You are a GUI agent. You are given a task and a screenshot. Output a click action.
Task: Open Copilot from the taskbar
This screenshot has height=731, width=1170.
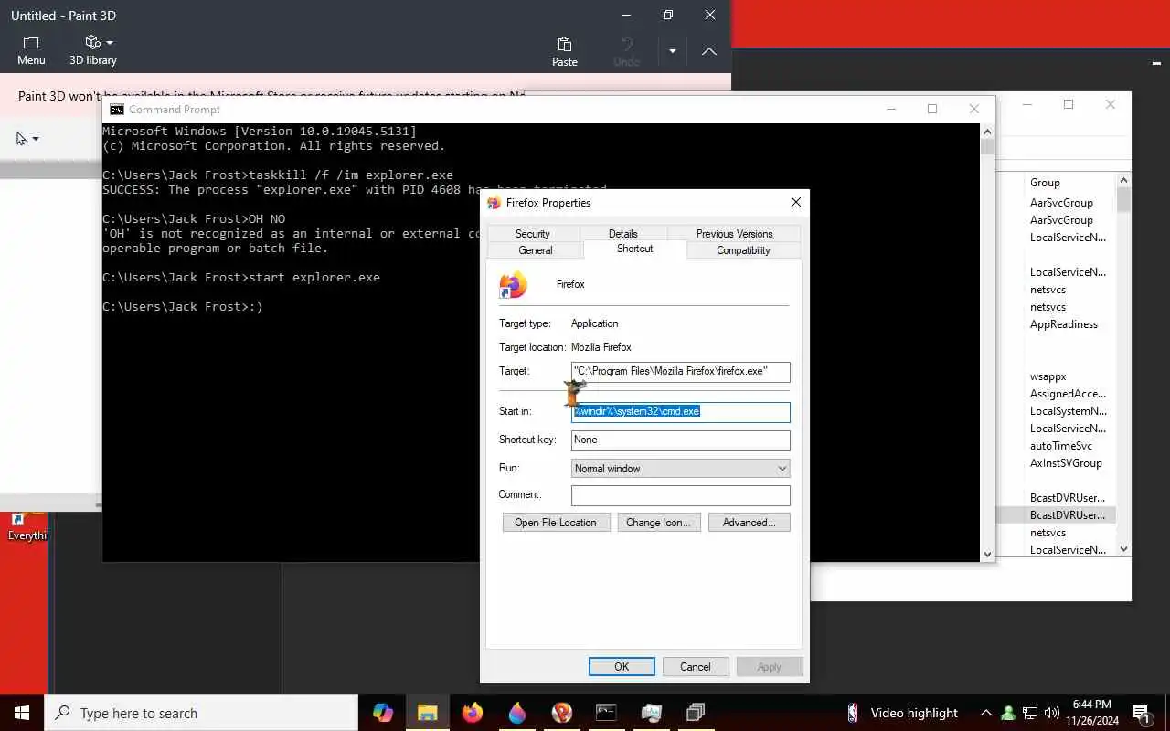pyautogui.click(x=383, y=713)
